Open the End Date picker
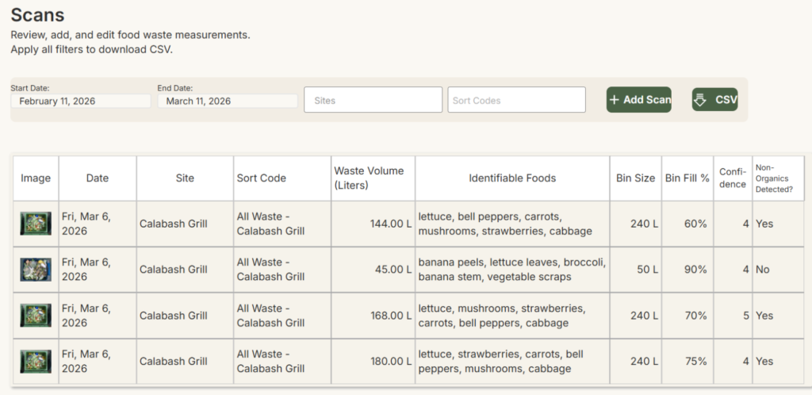Screen dimensions: 812x395 pos(228,101)
